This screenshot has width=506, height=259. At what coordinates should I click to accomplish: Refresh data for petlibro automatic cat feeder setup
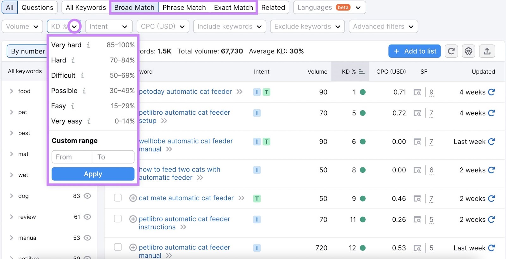click(491, 113)
